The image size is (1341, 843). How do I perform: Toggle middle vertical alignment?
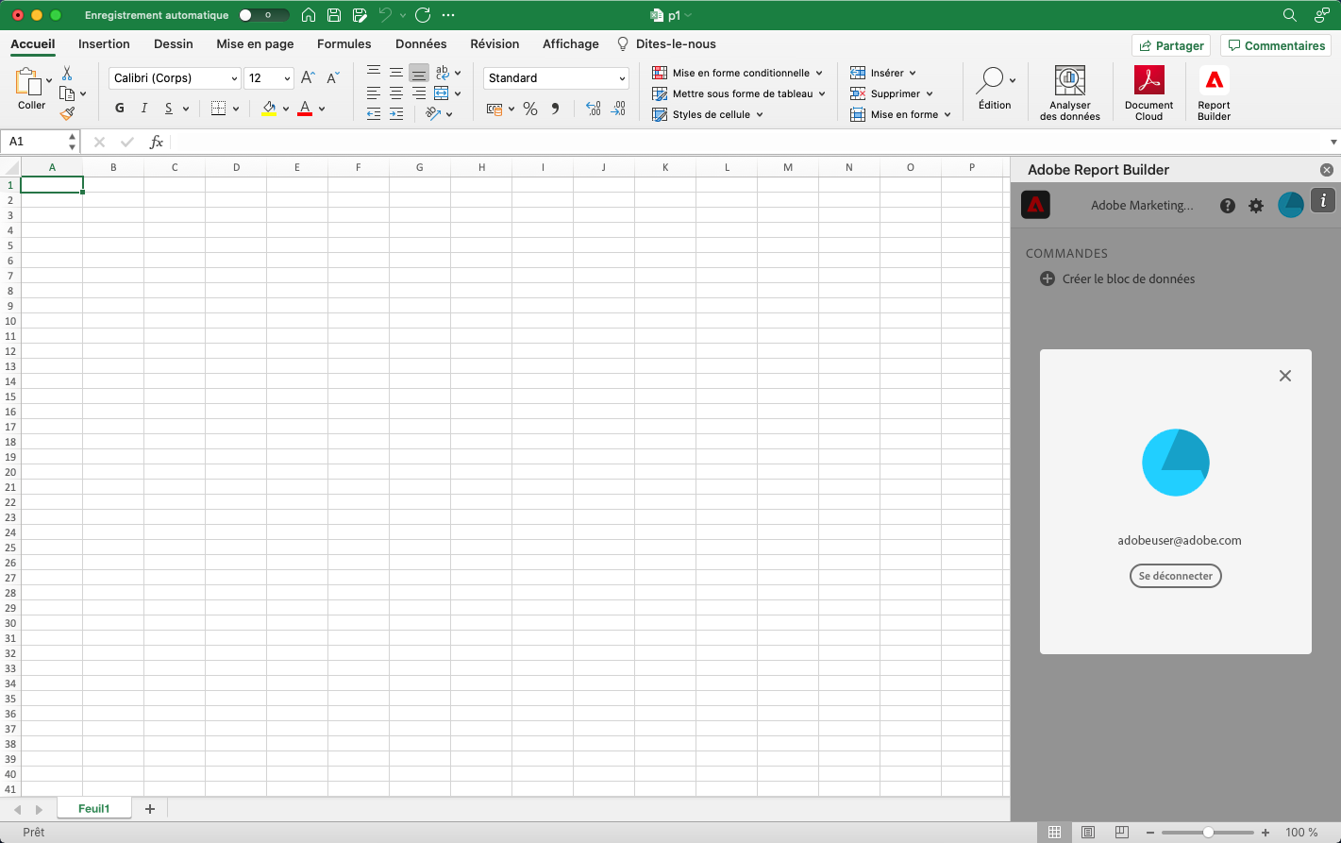click(x=396, y=73)
